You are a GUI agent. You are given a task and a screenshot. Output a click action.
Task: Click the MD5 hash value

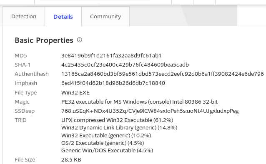pyautogui.click(x=111, y=56)
